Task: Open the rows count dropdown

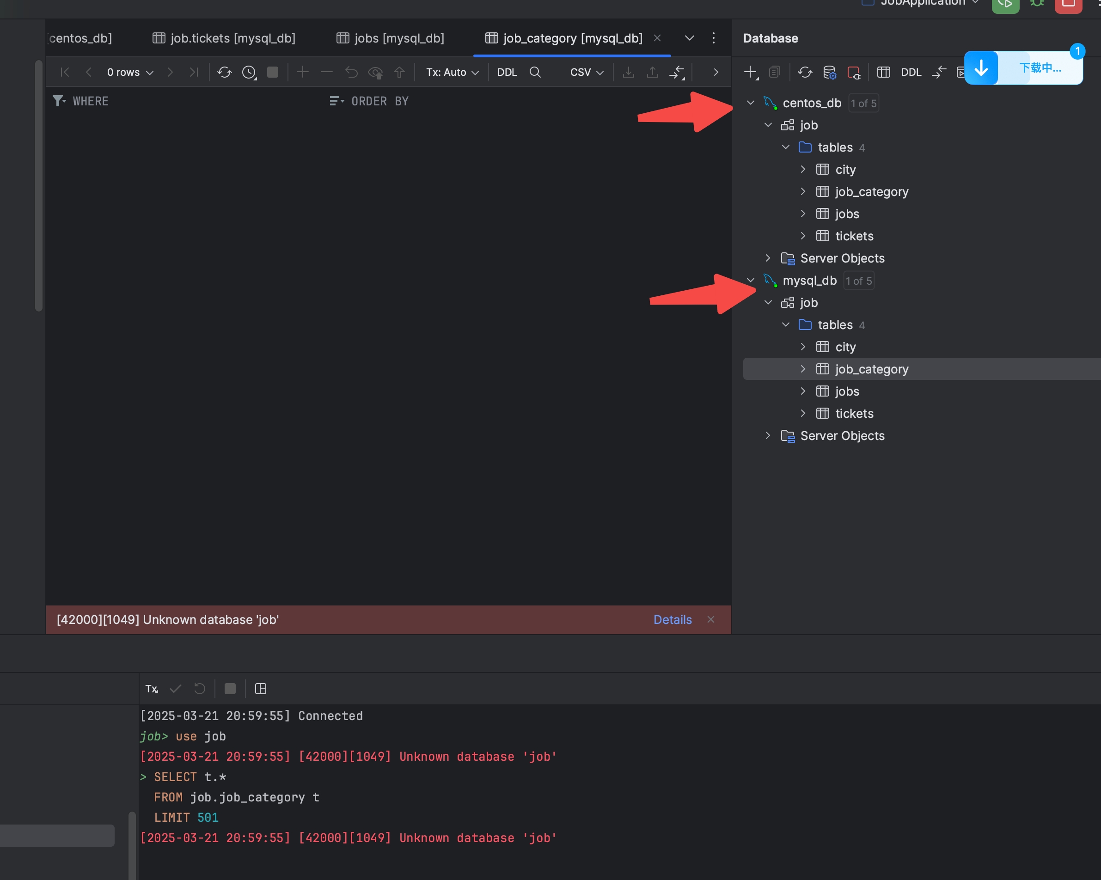Action: click(x=130, y=72)
